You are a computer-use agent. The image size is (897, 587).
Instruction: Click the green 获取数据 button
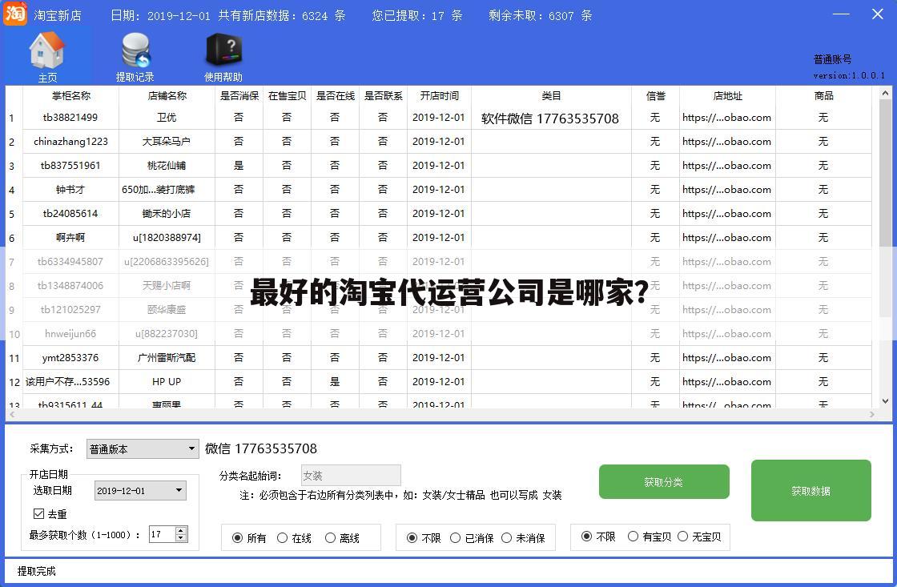point(811,490)
